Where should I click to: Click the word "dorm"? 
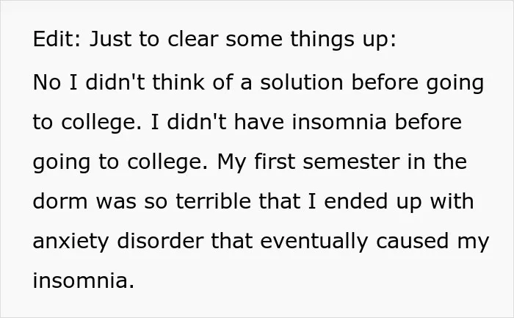coord(60,201)
